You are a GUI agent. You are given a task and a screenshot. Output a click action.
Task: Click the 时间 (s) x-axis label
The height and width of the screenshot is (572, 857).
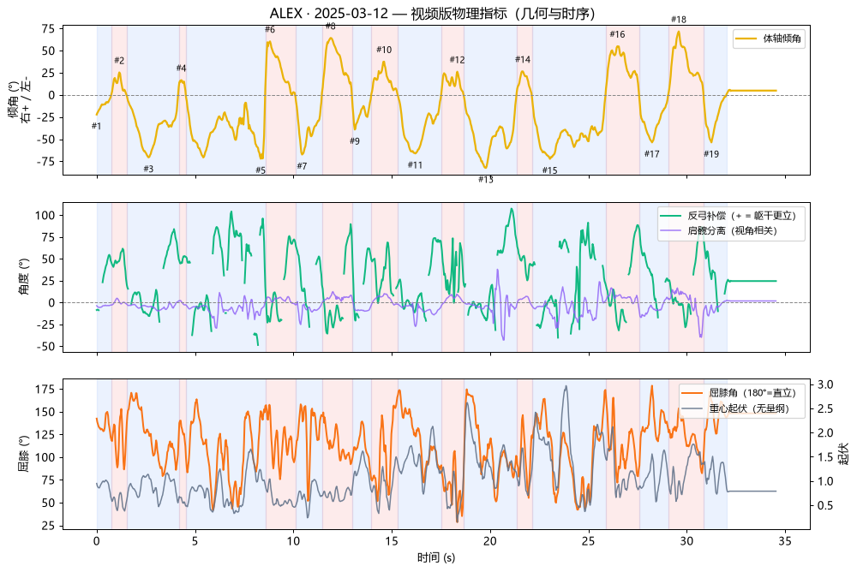[436, 557]
